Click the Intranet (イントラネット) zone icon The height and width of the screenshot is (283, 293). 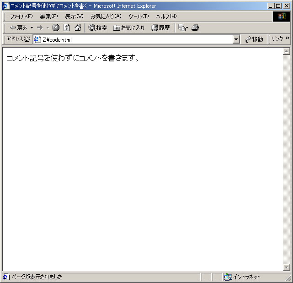pos(228,277)
